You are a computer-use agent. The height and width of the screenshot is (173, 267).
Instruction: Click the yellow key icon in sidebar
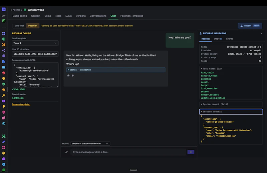coord(4,95)
